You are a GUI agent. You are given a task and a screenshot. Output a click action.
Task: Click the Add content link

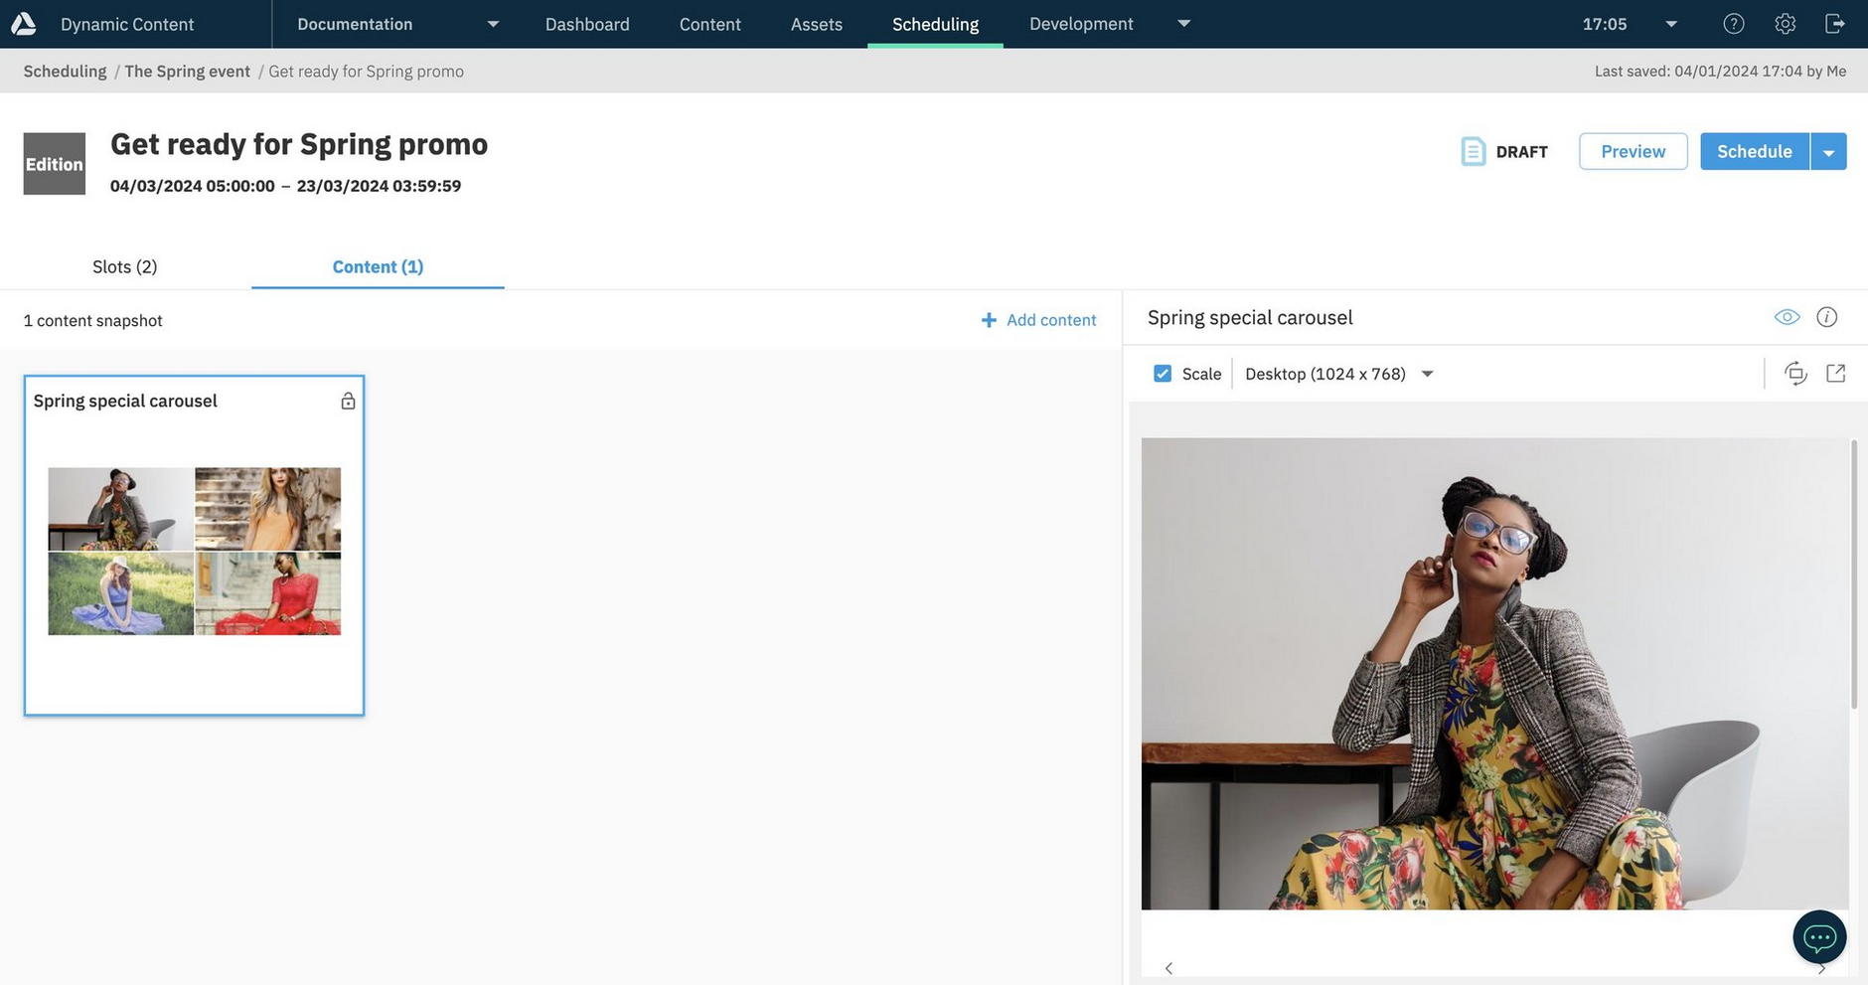pos(1038,320)
